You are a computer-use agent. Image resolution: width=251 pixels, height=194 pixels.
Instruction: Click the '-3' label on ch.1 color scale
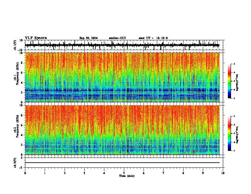click(x=234, y=64)
